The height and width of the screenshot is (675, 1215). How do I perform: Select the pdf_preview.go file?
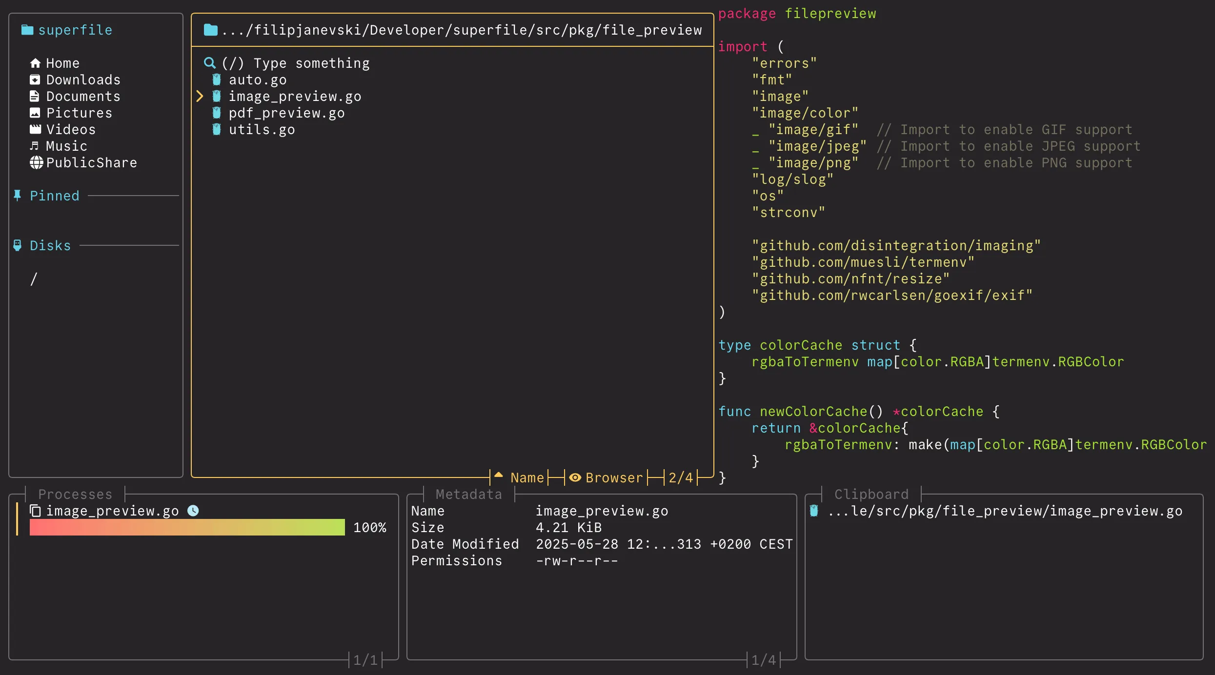tap(286, 112)
